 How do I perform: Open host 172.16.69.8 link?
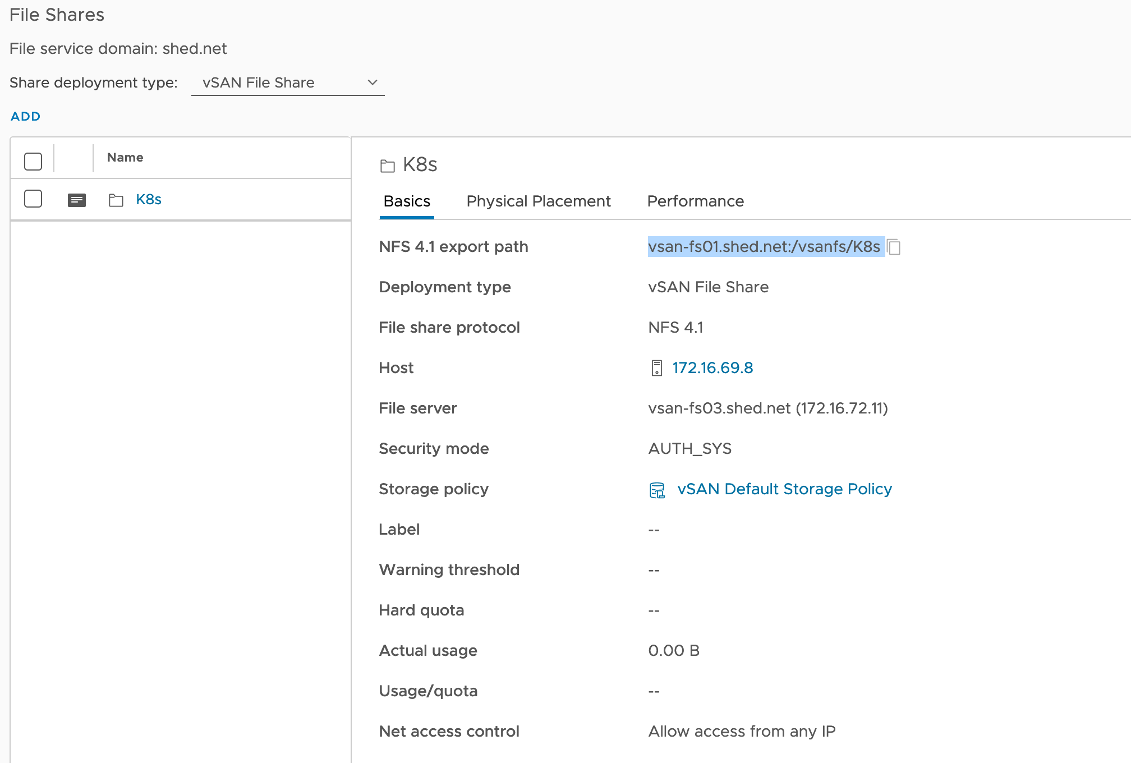[712, 368]
